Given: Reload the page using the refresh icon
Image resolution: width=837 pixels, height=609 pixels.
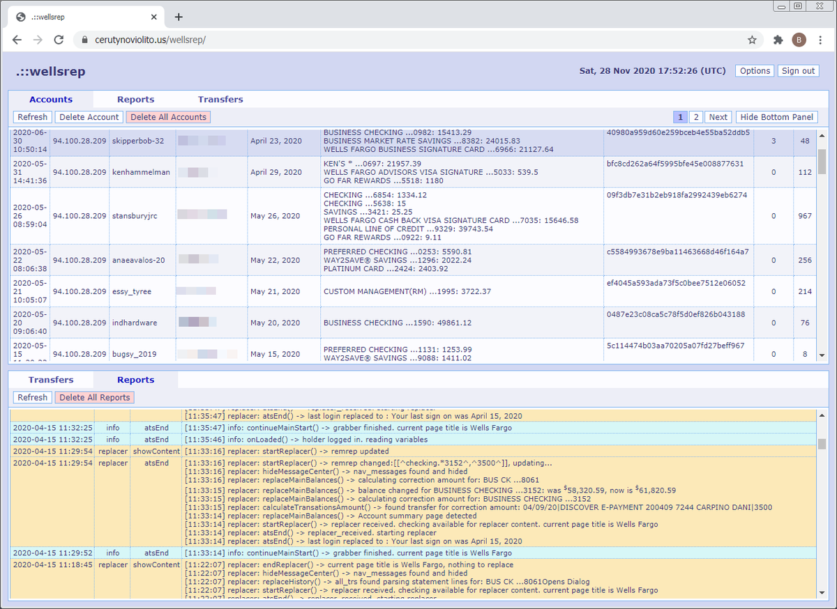Looking at the screenshot, I should [x=59, y=40].
